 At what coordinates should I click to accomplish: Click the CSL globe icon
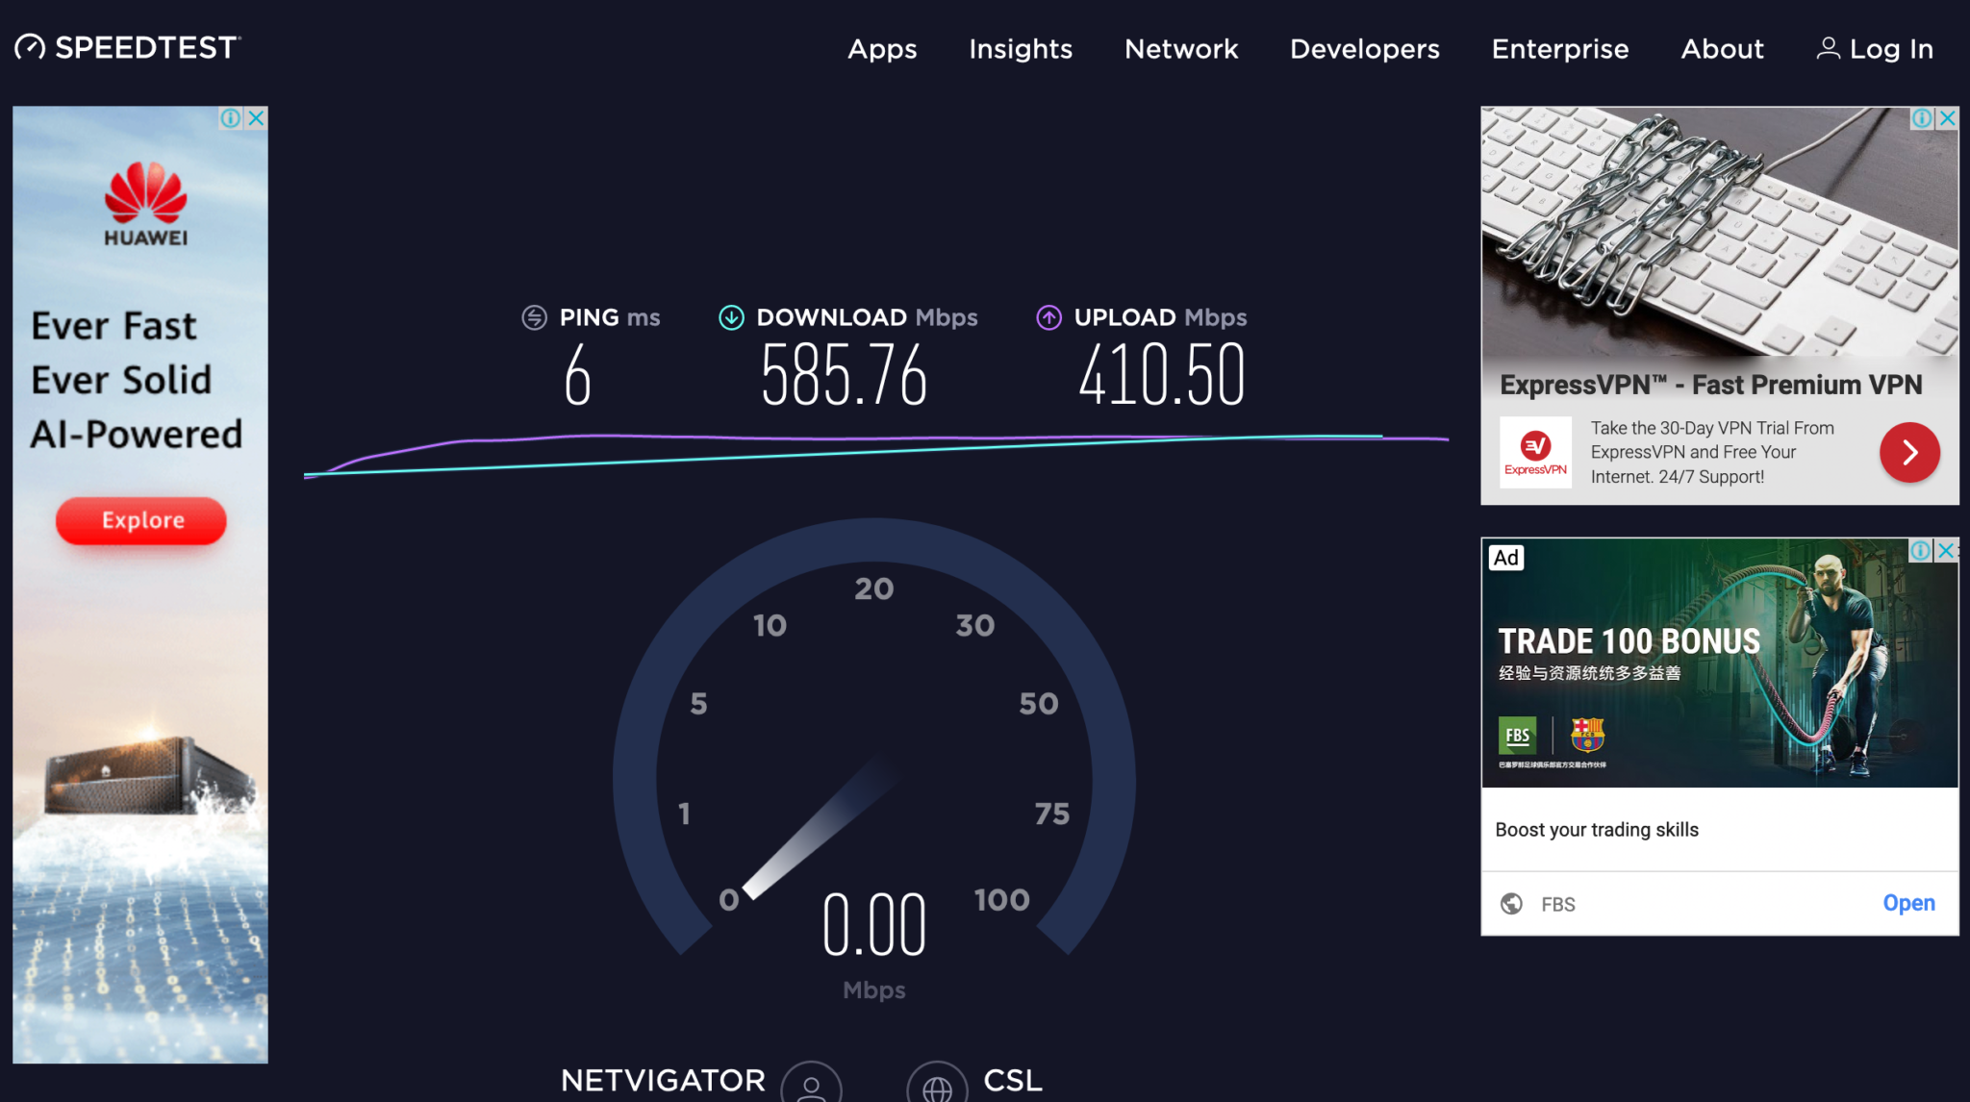[936, 1087]
